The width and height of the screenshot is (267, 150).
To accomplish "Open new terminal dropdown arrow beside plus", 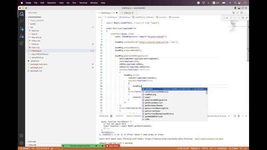I will pyautogui.click(x=231, y=116).
